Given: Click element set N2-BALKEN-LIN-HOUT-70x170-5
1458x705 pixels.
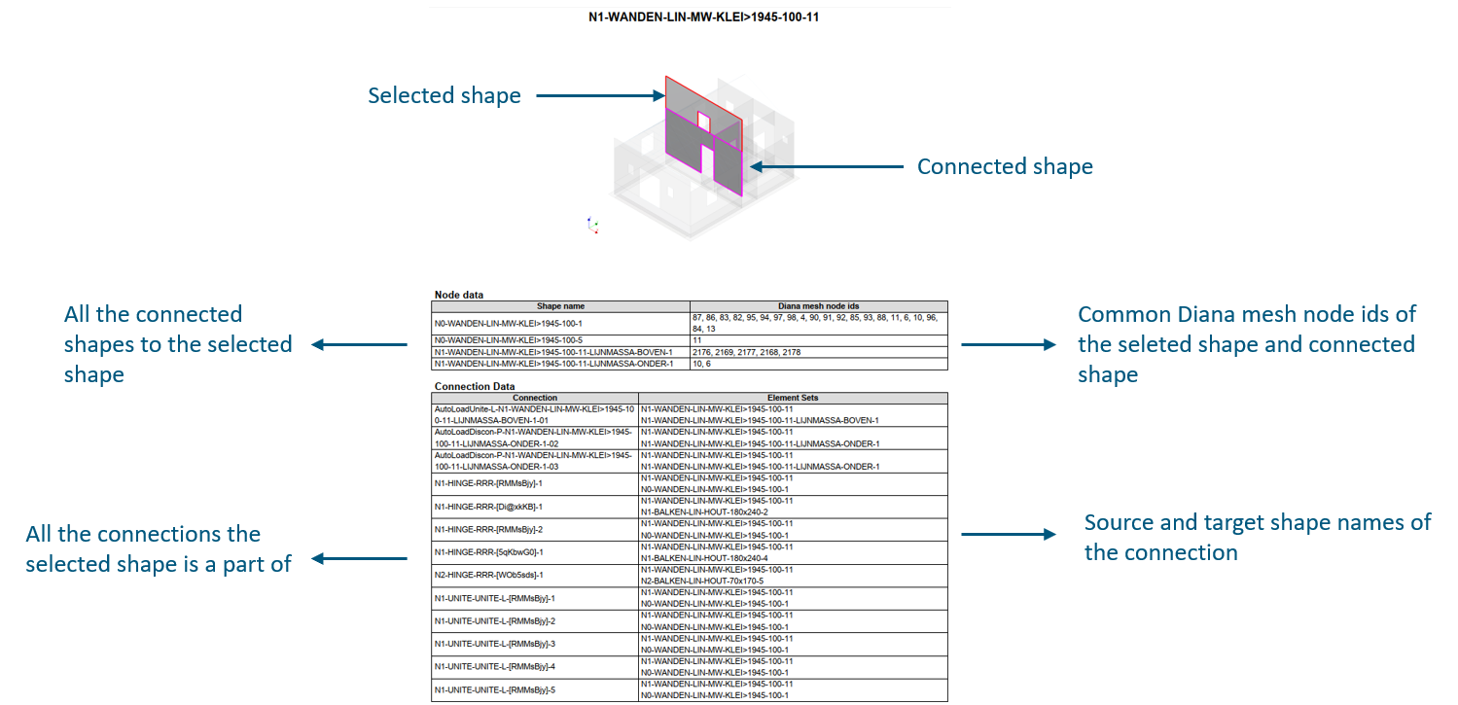Looking at the screenshot, I should point(702,582).
